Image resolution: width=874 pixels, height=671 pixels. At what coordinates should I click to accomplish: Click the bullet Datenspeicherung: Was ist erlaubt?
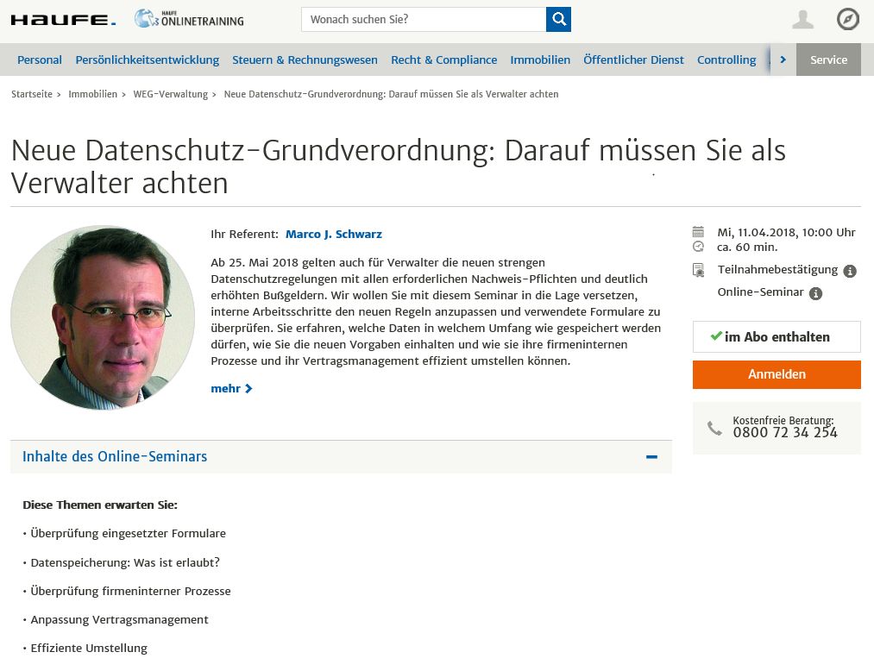coord(125,562)
